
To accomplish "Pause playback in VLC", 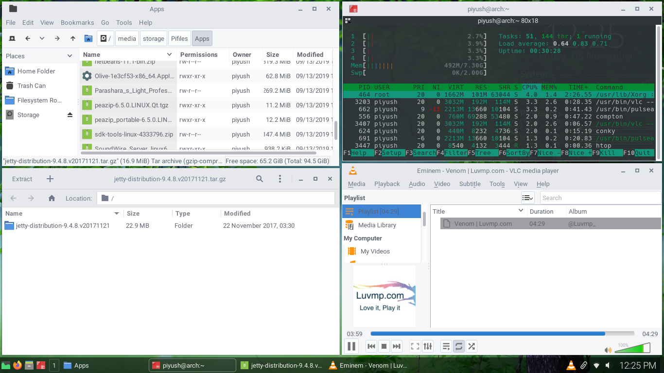I will [x=351, y=346].
